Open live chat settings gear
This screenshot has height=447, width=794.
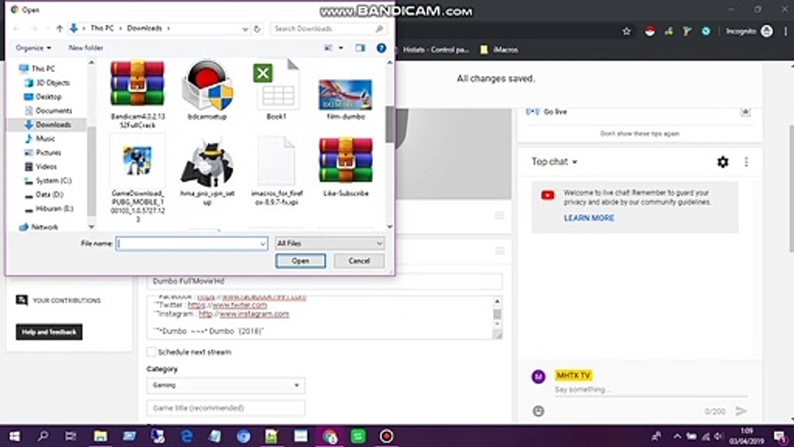(723, 162)
